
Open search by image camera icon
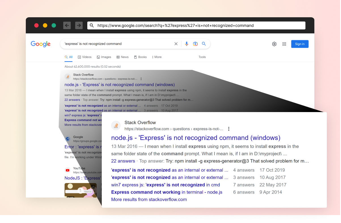195,44
